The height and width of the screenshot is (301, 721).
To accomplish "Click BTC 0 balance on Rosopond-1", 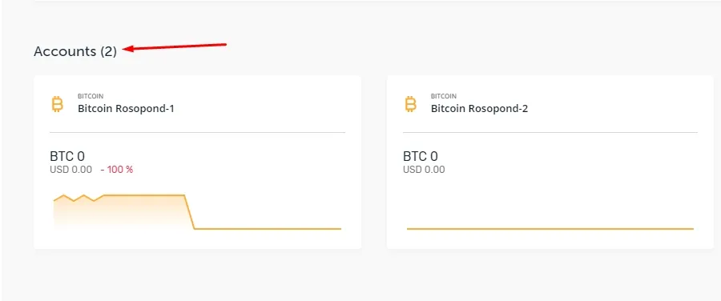I will 67,156.
